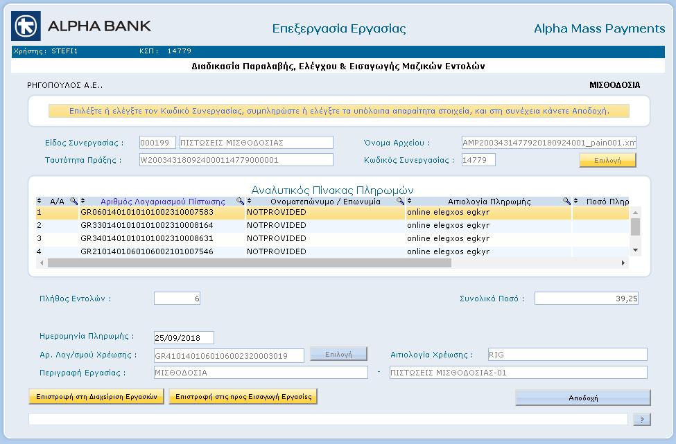Viewport: 676px width, 444px height.
Task: Click the table's vertical scrollbar thumb
Action: [x=635, y=227]
